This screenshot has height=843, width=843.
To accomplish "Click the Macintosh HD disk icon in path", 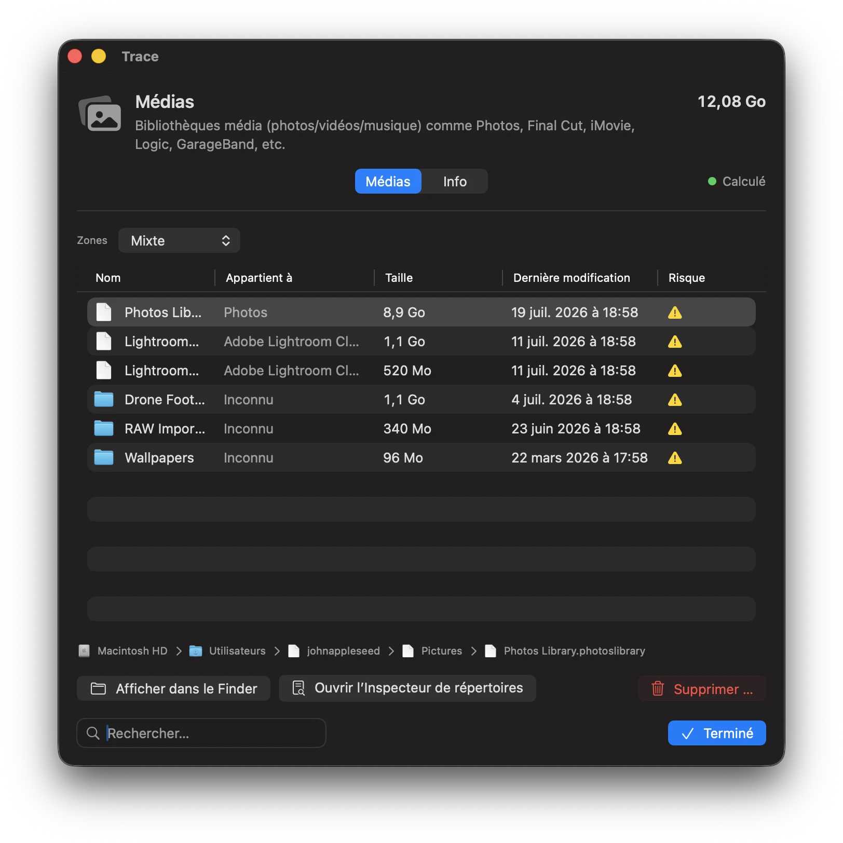I will 84,651.
